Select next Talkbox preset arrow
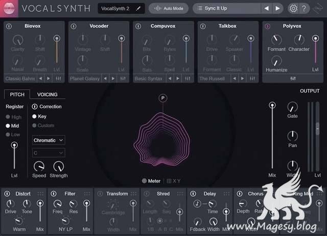 (242, 79)
